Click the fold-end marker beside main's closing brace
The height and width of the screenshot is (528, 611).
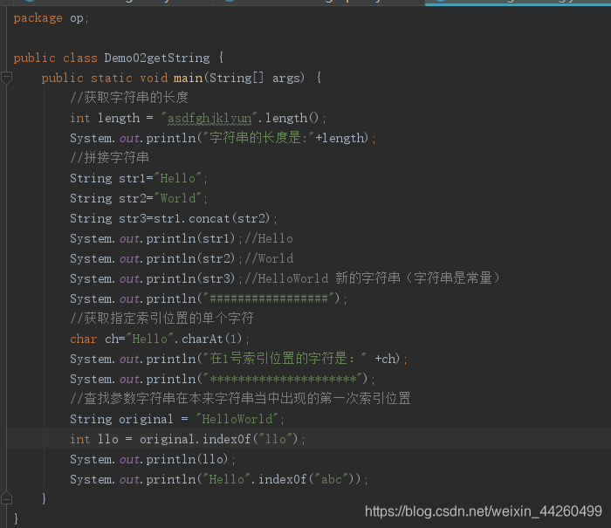6,498
